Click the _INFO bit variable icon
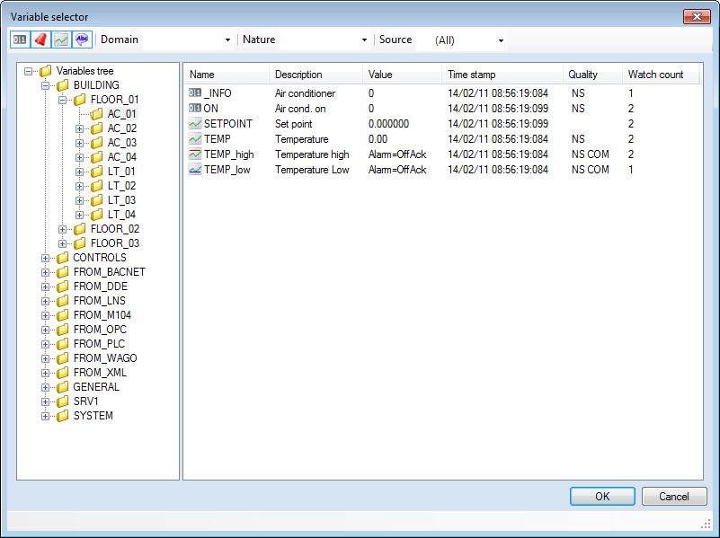720x538 pixels. click(195, 93)
